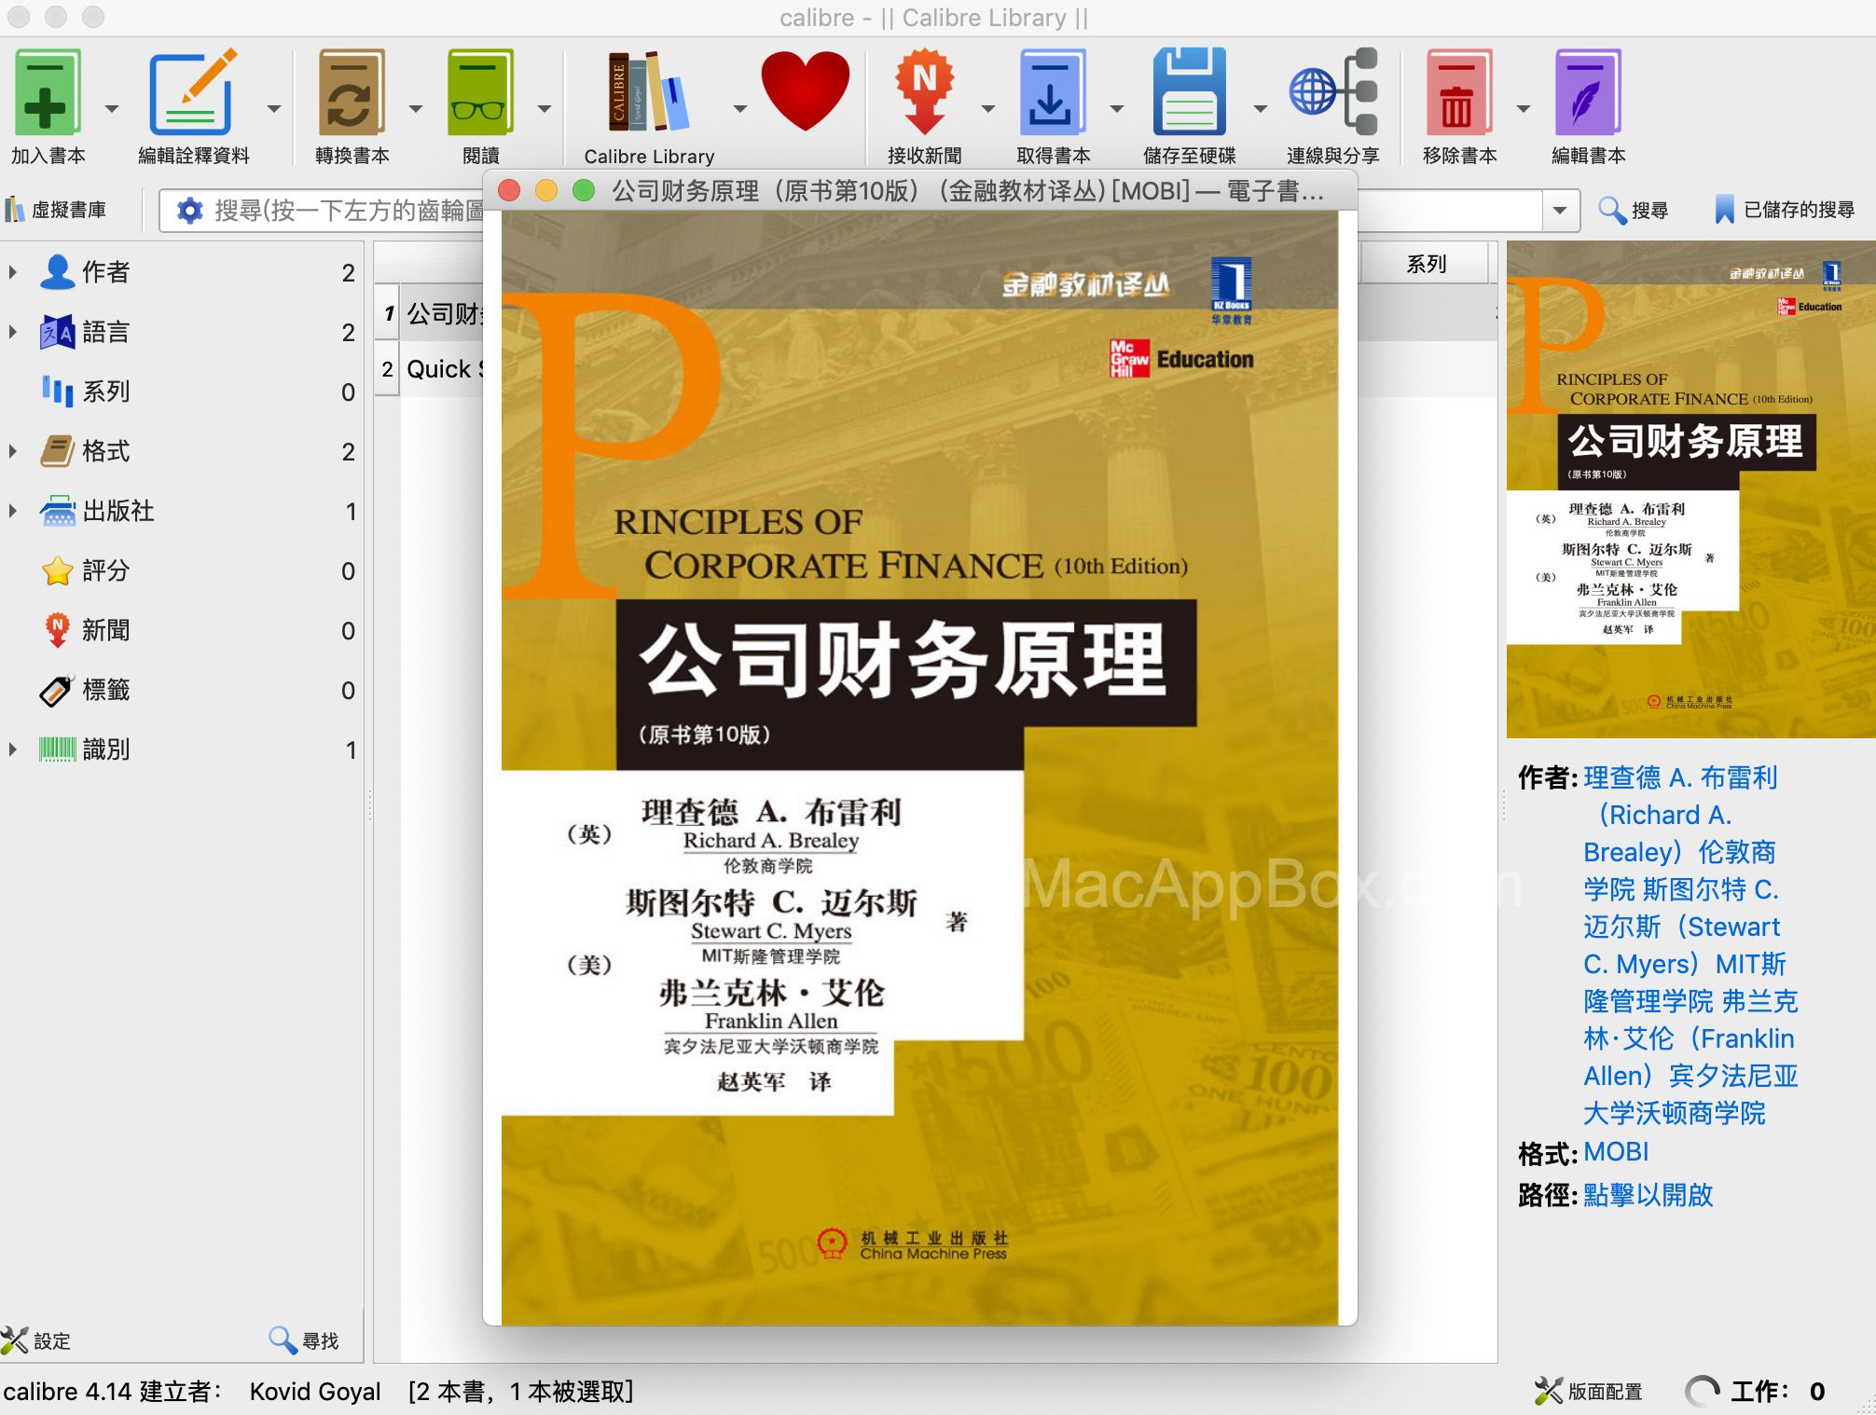Expand the 出版社 publisher category

[x=13, y=511]
